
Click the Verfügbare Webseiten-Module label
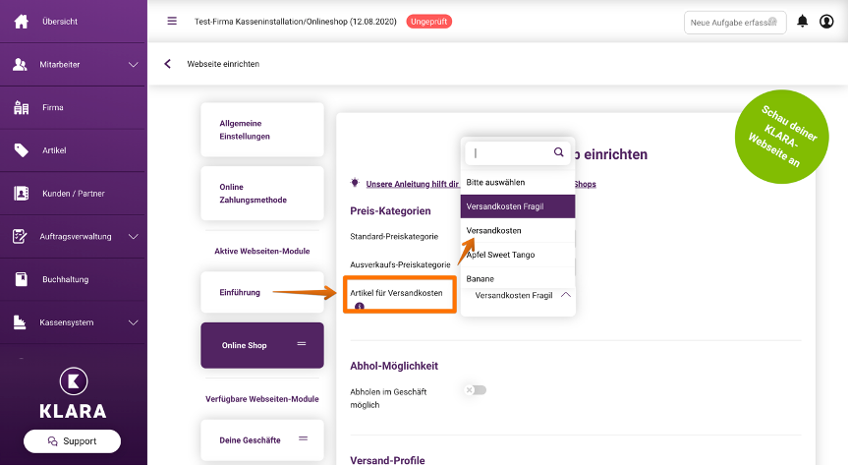pos(262,399)
